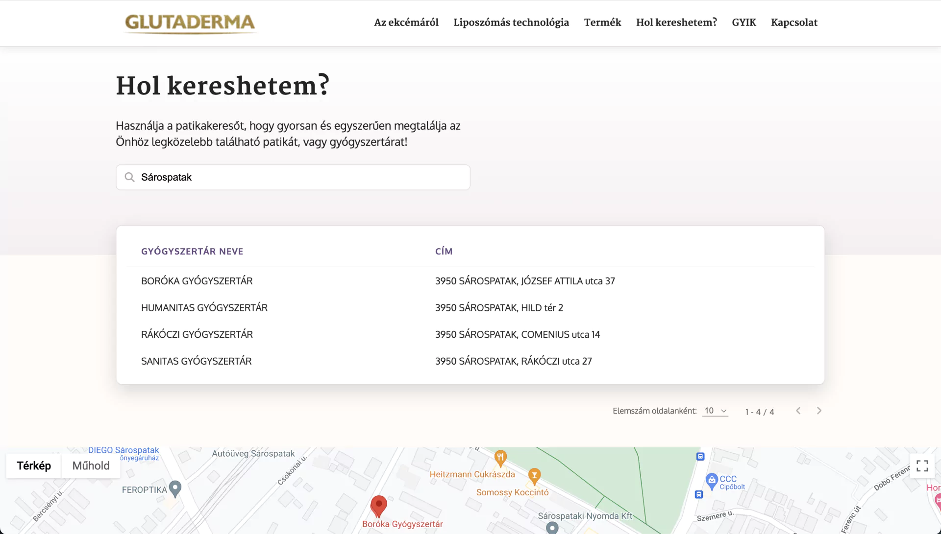Viewport: 941px width, 534px height.
Task: Open the Termék menu item
Action: point(602,23)
